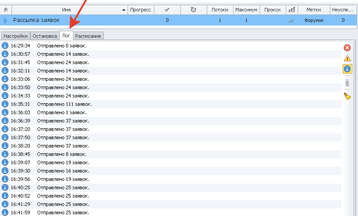
Task: Select log entry at 16:40:52
Action: click(x=171, y=196)
